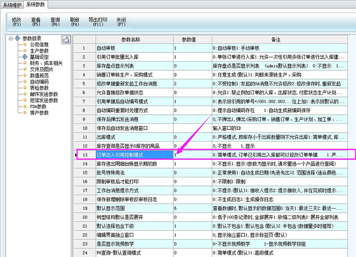
Task: Select 邮件发送参数 in the parameter tree
Action: point(44,94)
